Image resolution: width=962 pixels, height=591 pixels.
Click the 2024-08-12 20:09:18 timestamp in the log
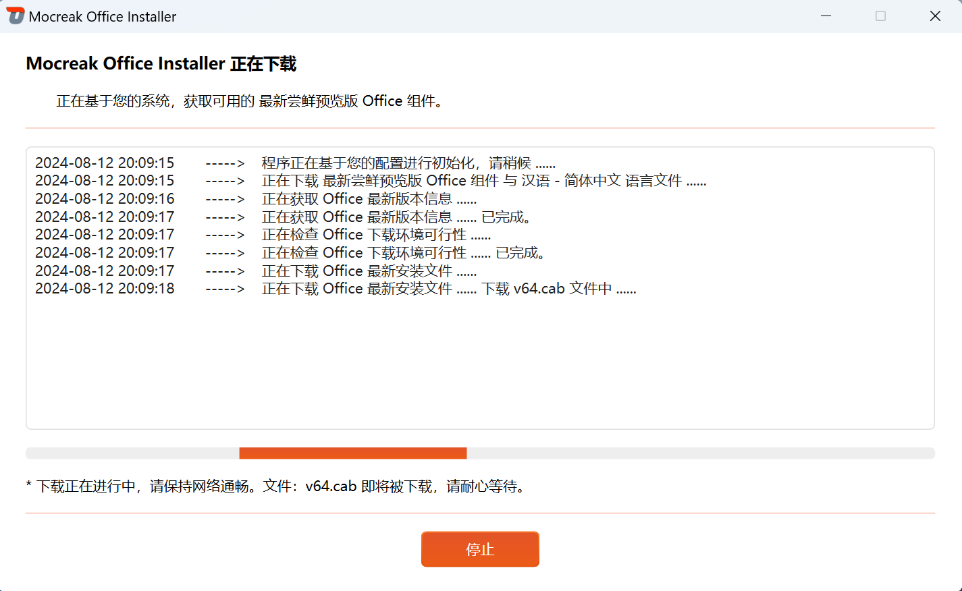point(105,289)
